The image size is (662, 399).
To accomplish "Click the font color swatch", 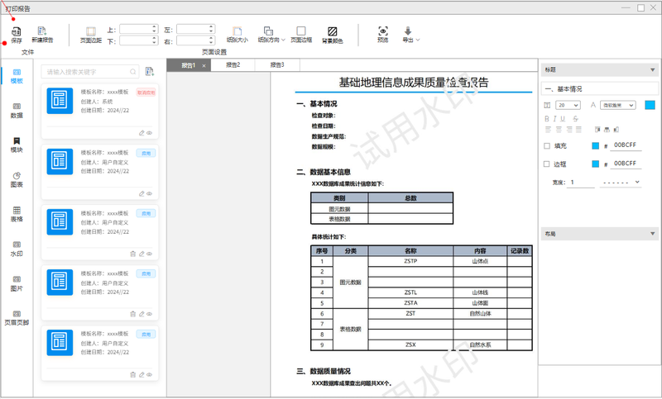I will 650,105.
